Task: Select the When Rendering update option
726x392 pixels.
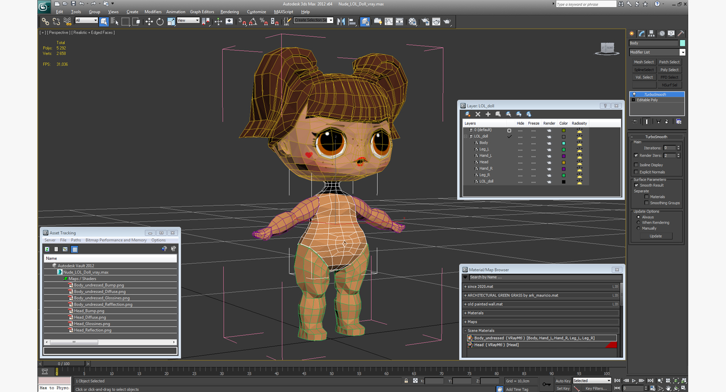Action: click(x=638, y=222)
